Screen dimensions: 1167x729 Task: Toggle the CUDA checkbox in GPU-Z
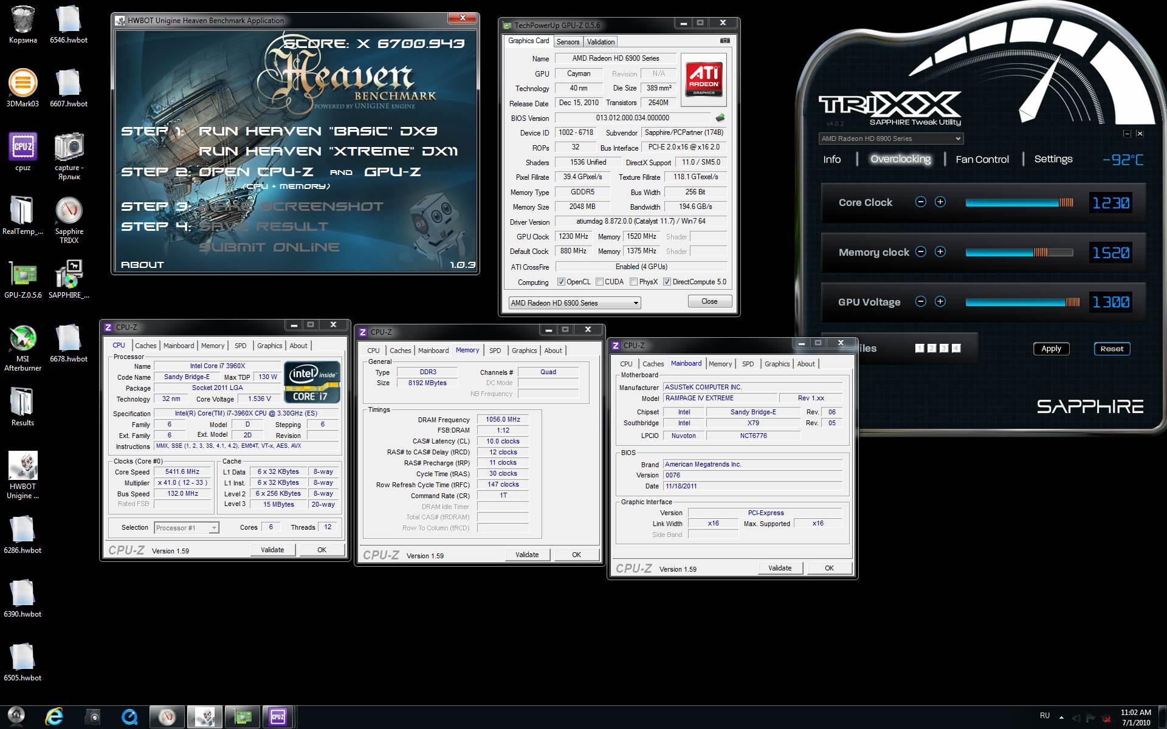pyautogui.click(x=599, y=282)
